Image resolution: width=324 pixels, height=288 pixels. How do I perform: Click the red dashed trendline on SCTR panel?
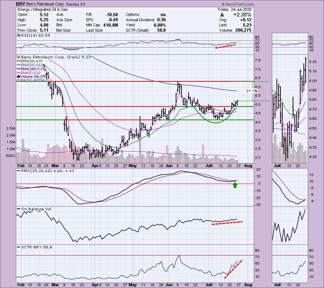coord(233,269)
